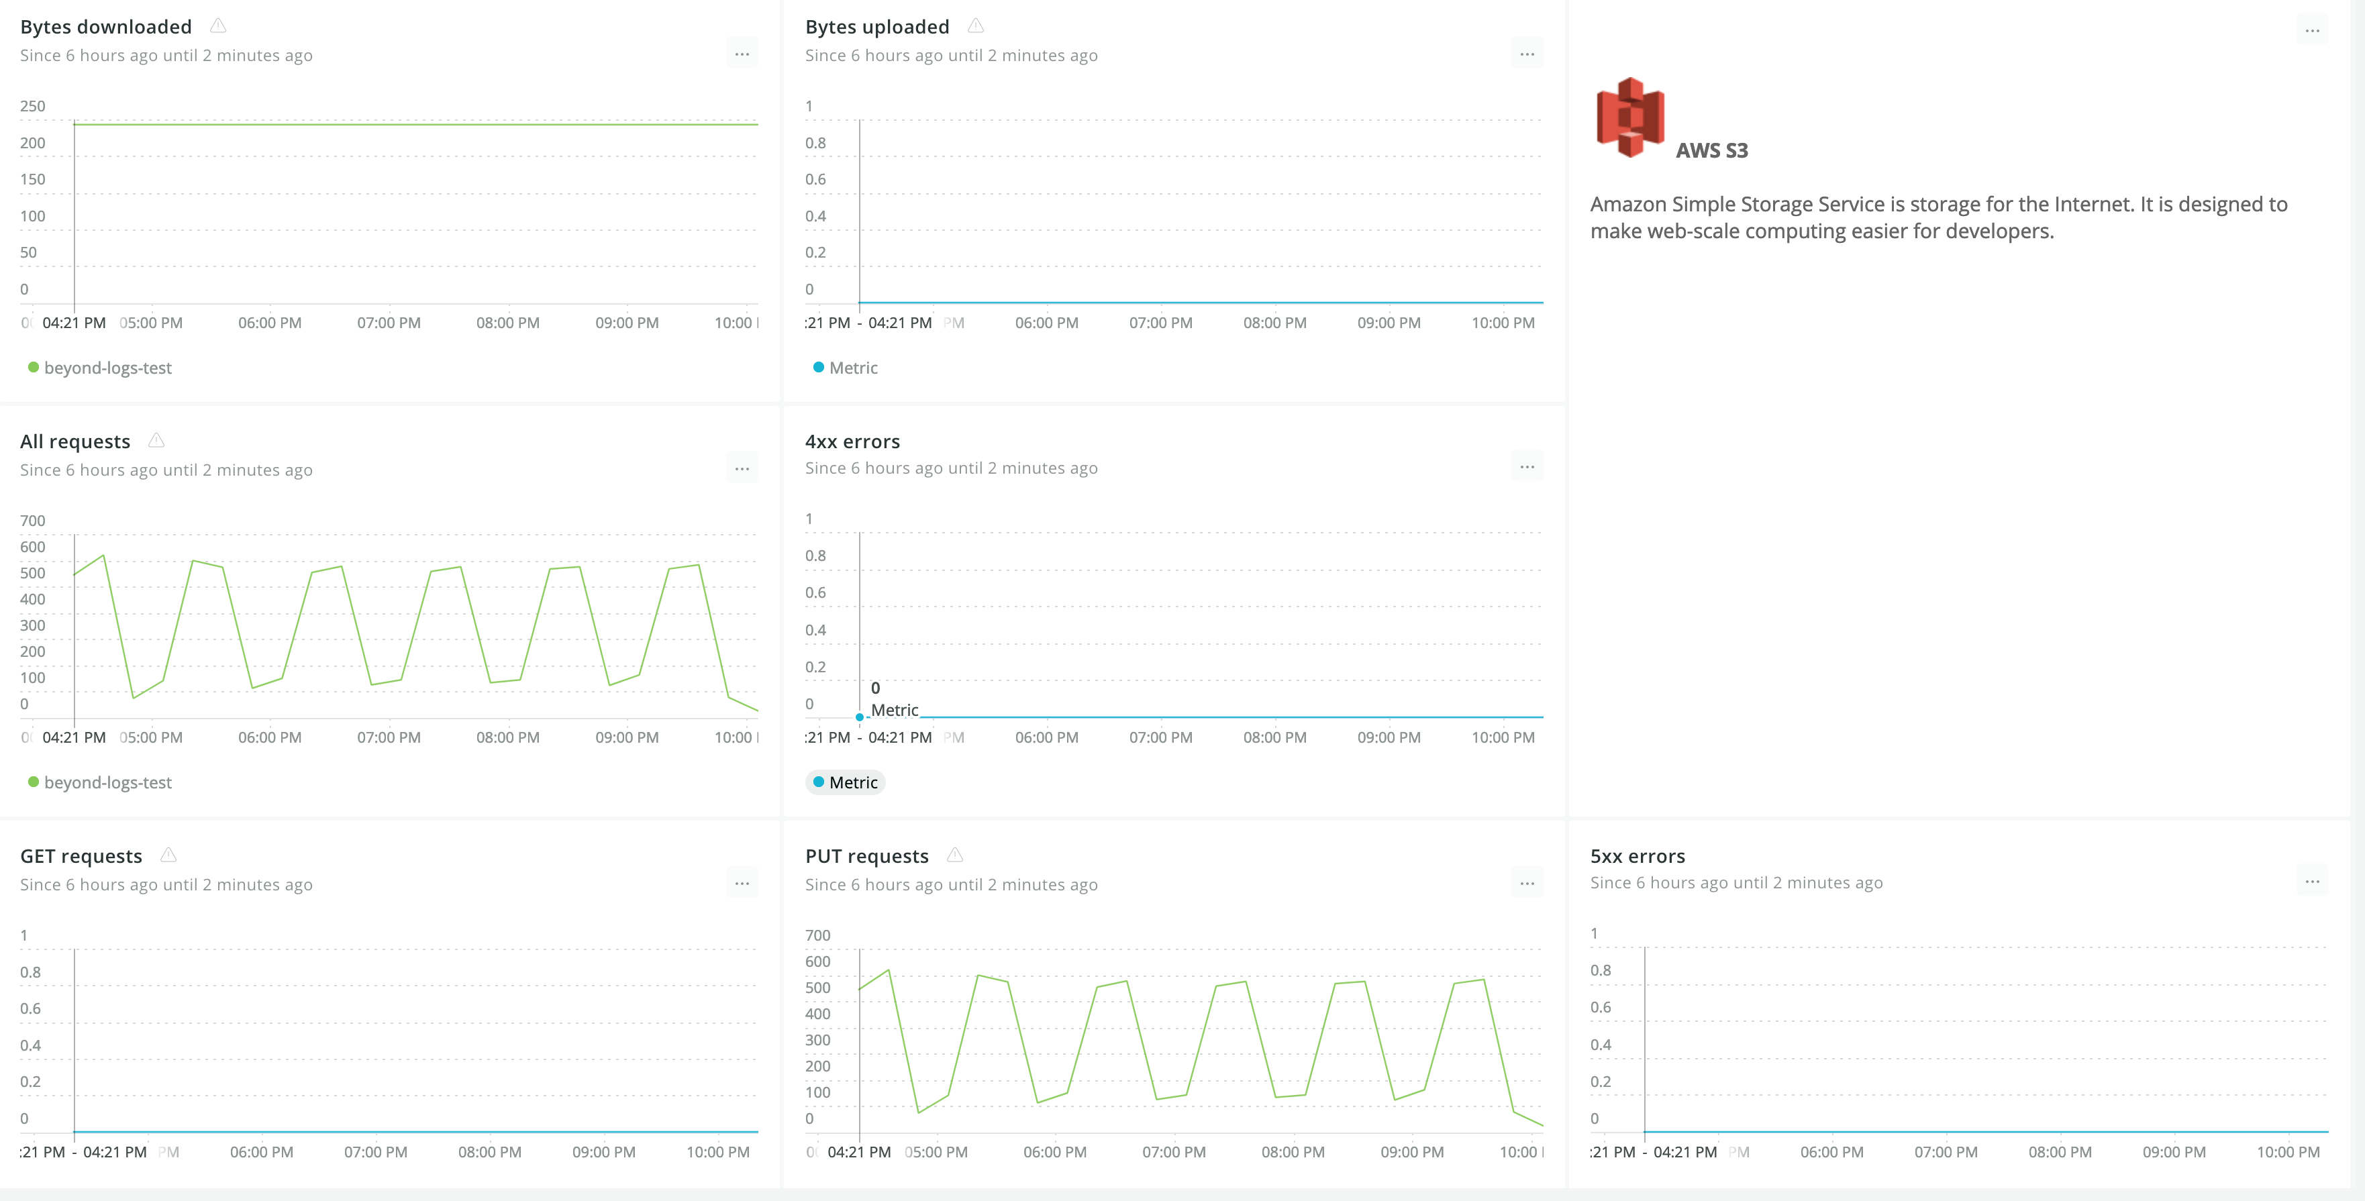Open options menu for Bytes downloaded chart
The width and height of the screenshot is (2365, 1201).
(x=742, y=54)
